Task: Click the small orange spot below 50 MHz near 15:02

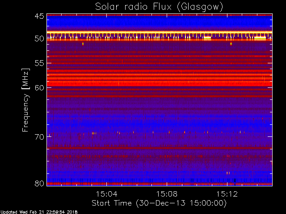Action: pyautogui.click(x=83, y=44)
